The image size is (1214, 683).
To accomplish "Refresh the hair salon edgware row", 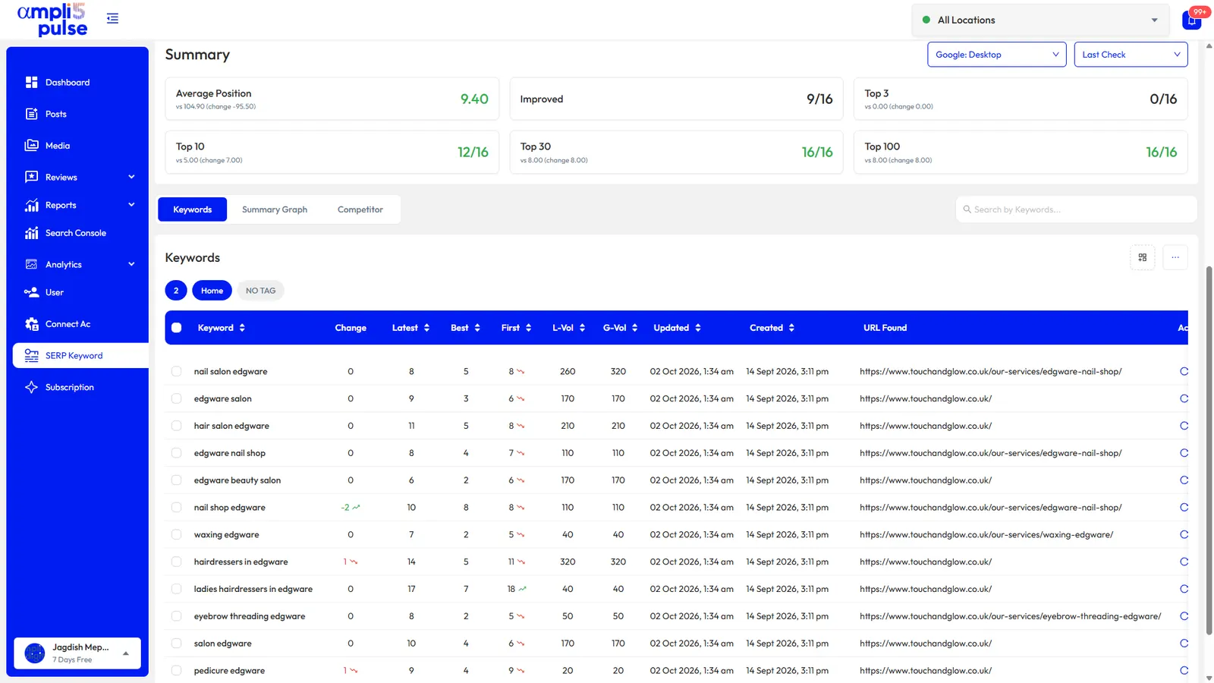I will [1184, 426].
